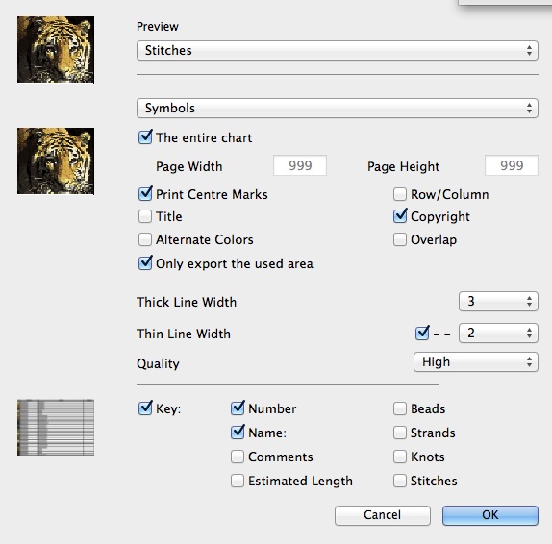The image size is (552, 544).
Task: Disable Print Centre Marks checkbox
Action: (145, 194)
